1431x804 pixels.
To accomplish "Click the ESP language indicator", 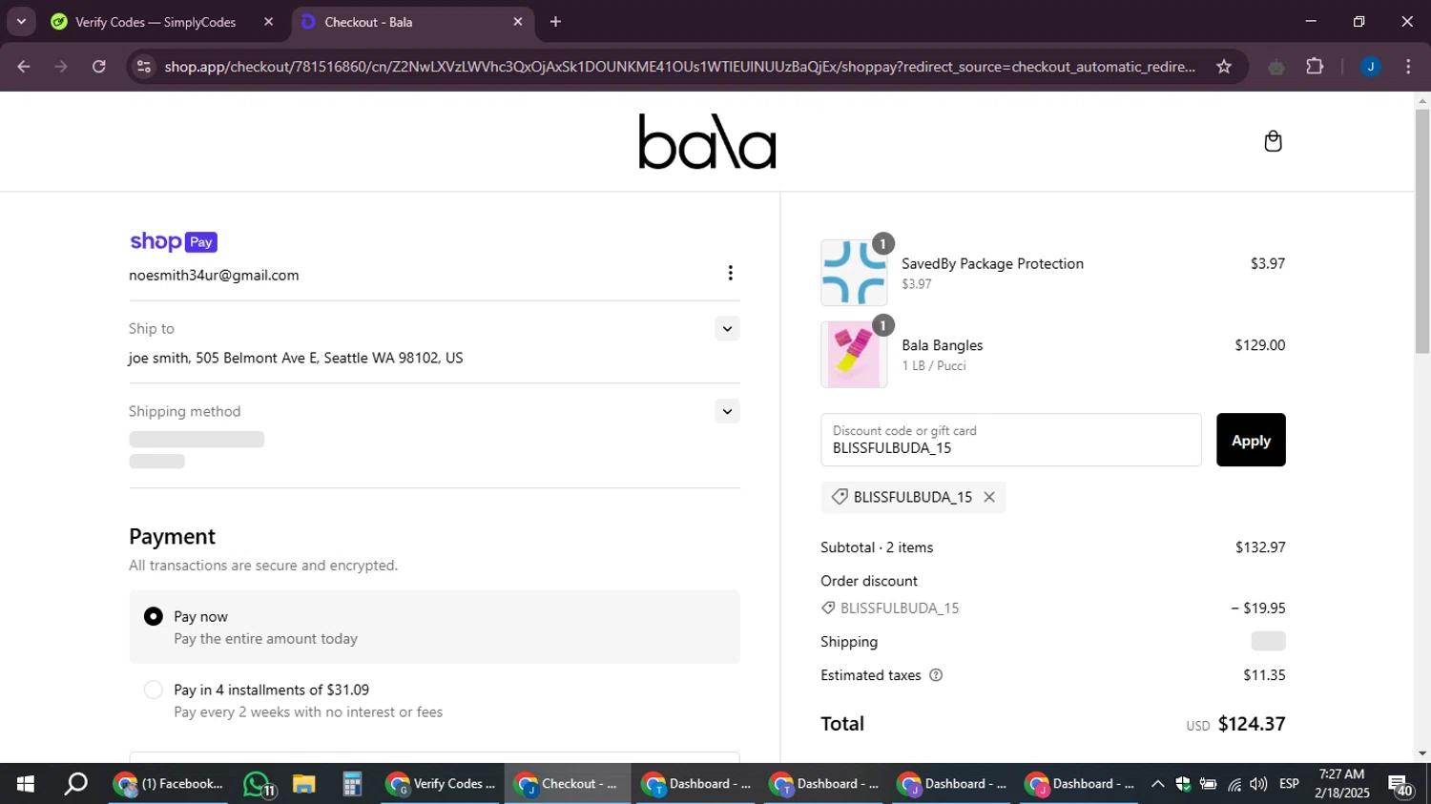I will pyautogui.click(x=1289, y=784).
